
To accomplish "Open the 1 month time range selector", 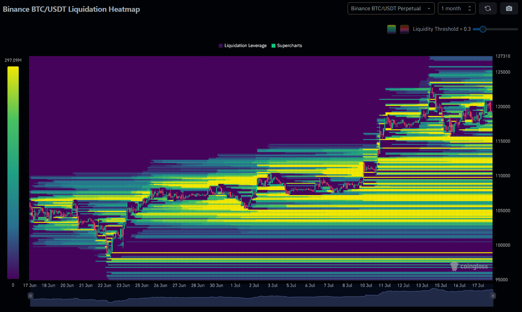I will tap(457, 8).
